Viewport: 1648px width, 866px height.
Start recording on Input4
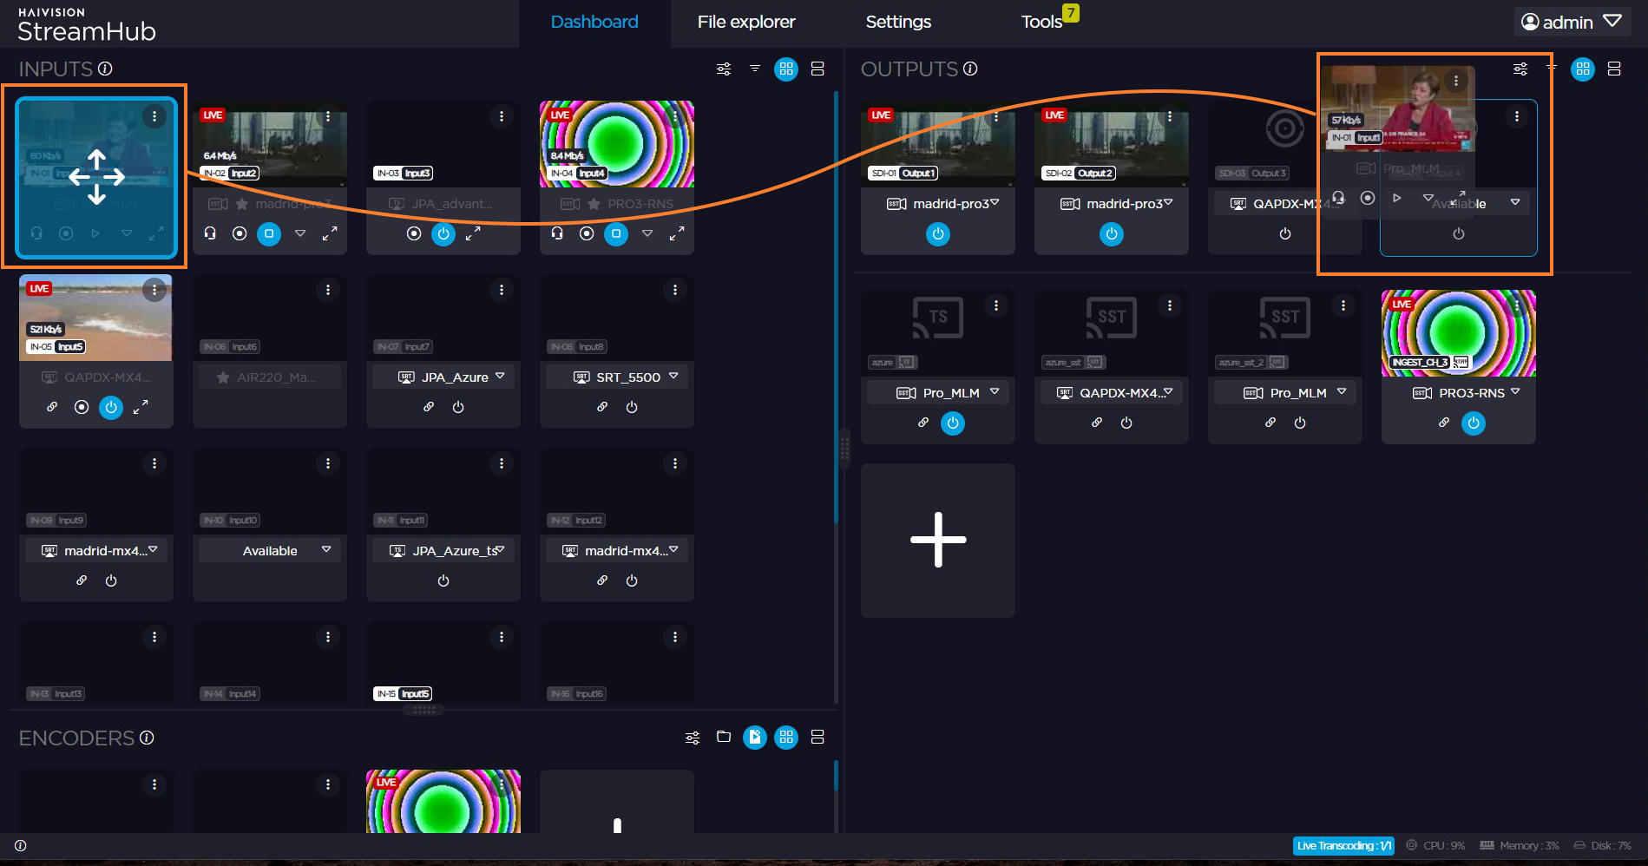click(x=587, y=233)
